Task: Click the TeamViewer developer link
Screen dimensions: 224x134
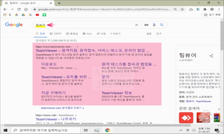Action: point(203,101)
